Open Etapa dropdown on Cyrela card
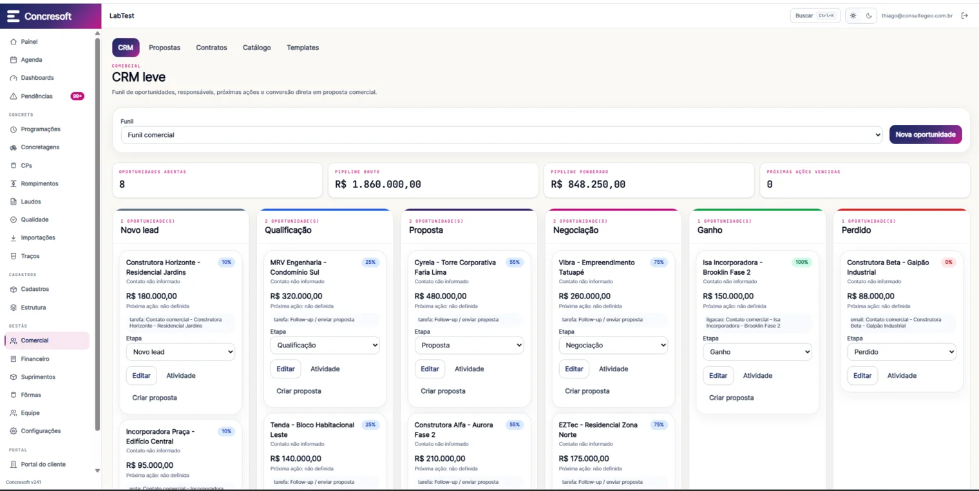The image size is (979, 491). [470, 345]
